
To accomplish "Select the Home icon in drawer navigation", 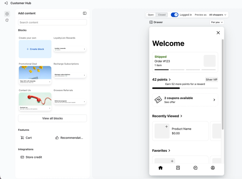I will [x=161, y=168].
